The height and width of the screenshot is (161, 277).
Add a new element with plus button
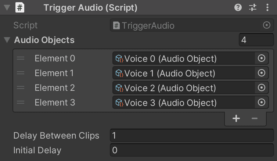tap(236, 118)
